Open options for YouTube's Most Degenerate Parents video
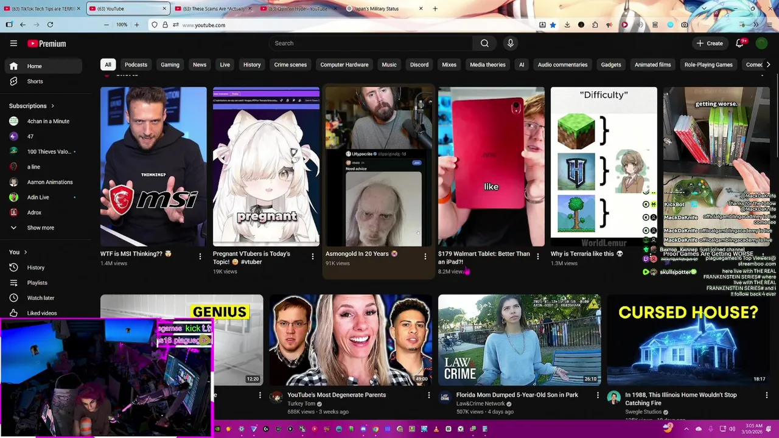 click(428, 395)
